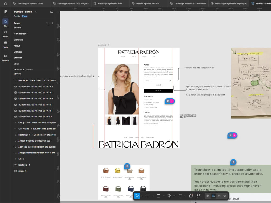Open the File panel in sidebar

(x=5, y=23)
